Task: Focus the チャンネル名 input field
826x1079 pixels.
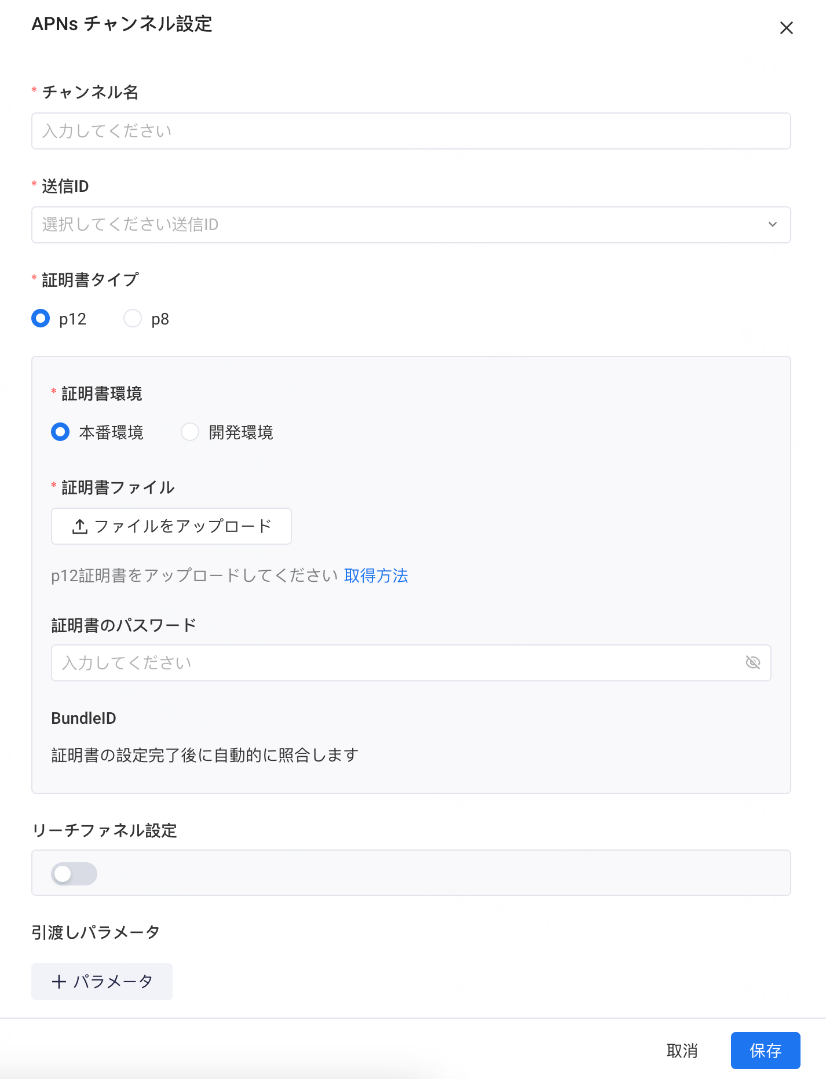Action: coord(411,131)
